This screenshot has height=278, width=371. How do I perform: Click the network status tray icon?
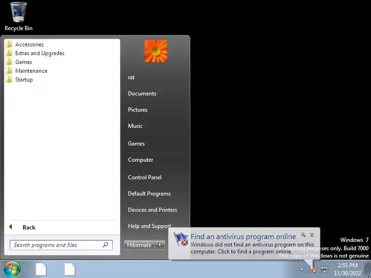(324, 269)
